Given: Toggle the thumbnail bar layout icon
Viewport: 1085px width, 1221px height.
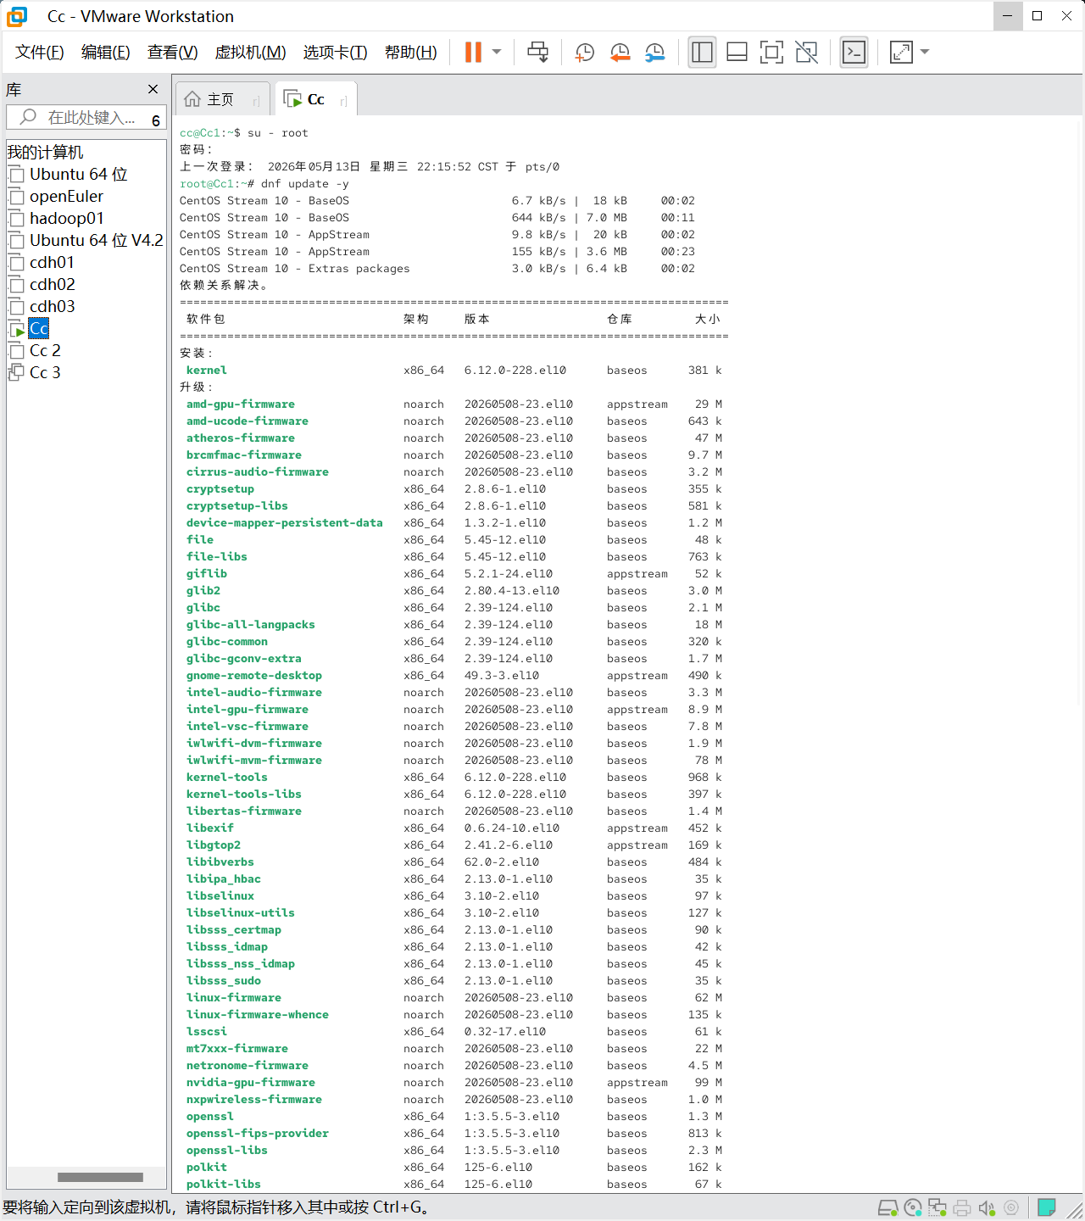Looking at the screenshot, I should point(737,52).
